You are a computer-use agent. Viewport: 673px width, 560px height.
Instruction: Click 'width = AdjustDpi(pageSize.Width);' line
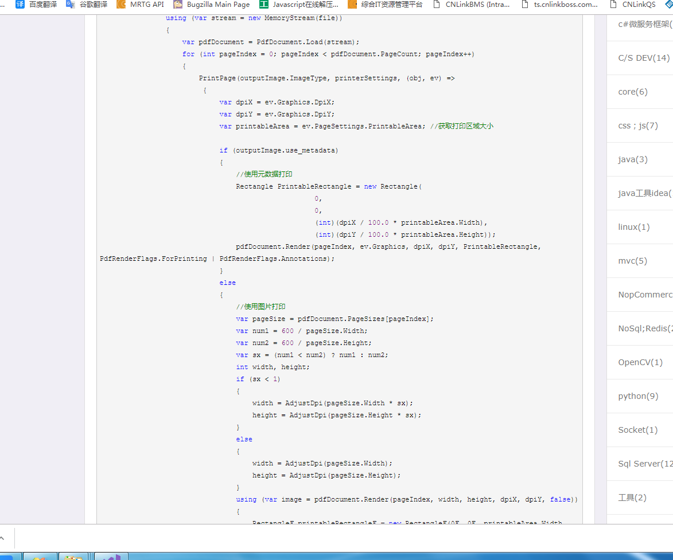click(x=322, y=463)
